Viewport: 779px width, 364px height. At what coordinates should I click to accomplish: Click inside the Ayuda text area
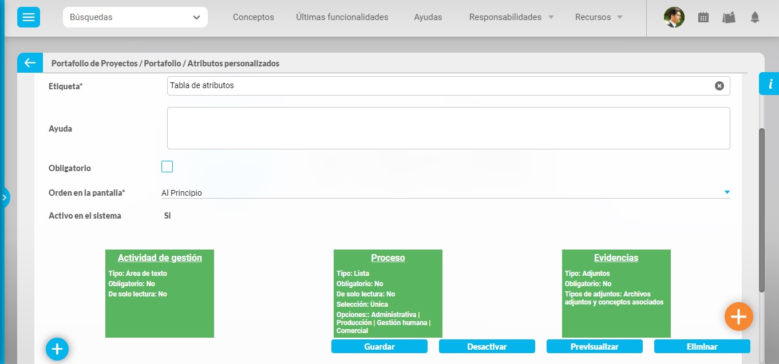tap(448, 128)
